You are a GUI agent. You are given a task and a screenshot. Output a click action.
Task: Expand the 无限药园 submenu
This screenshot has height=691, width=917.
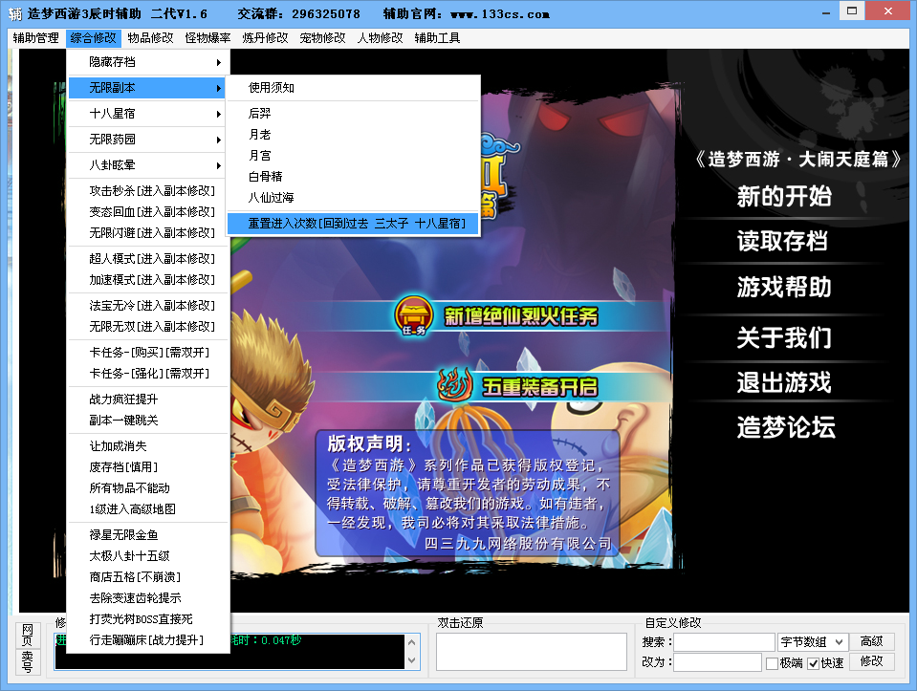(x=148, y=140)
